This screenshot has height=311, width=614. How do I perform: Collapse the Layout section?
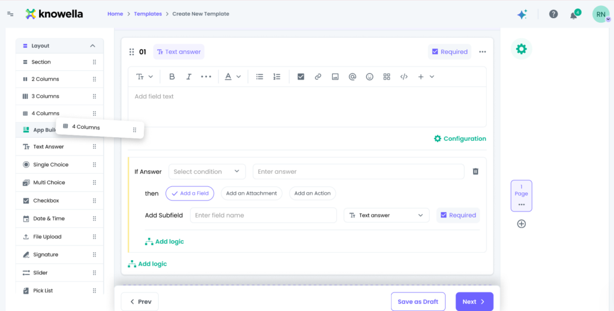[92, 46]
